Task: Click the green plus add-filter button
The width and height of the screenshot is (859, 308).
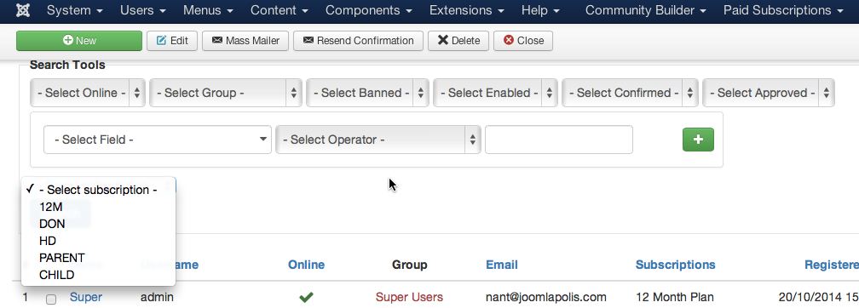Action: pyautogui.click(x=698, y=140)
